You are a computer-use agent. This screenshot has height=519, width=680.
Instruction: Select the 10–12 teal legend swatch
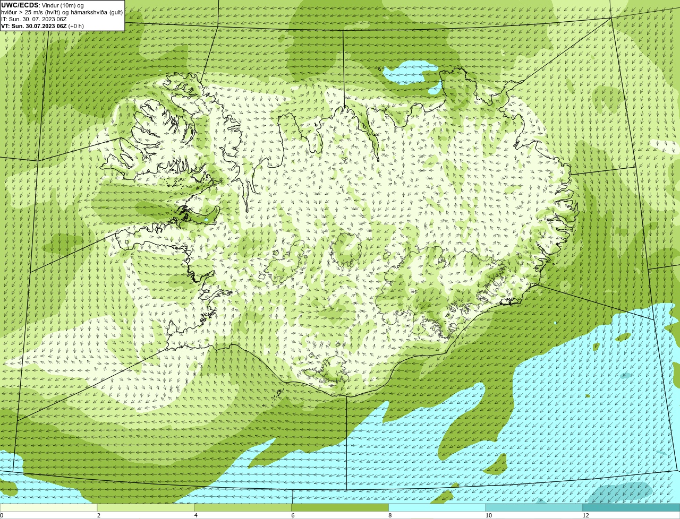click(x=534, y=507)
